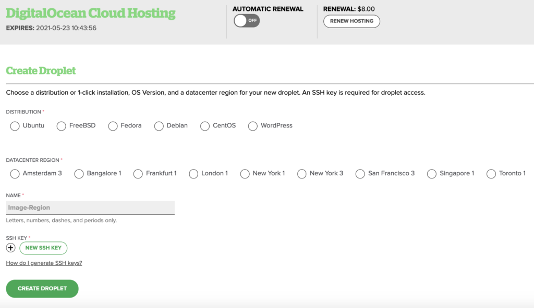Open the SSH key generation help link

tap(44, 263)
